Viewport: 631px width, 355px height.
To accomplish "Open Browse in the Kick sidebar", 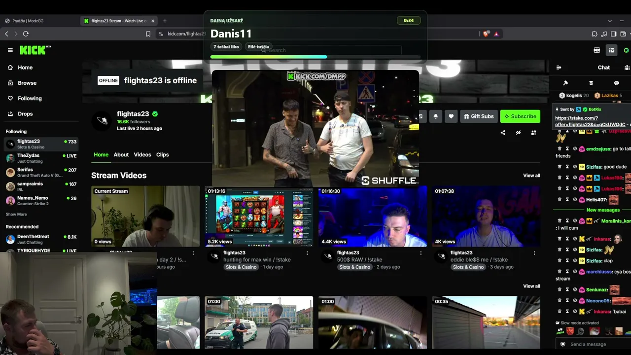I will [27, 83].
